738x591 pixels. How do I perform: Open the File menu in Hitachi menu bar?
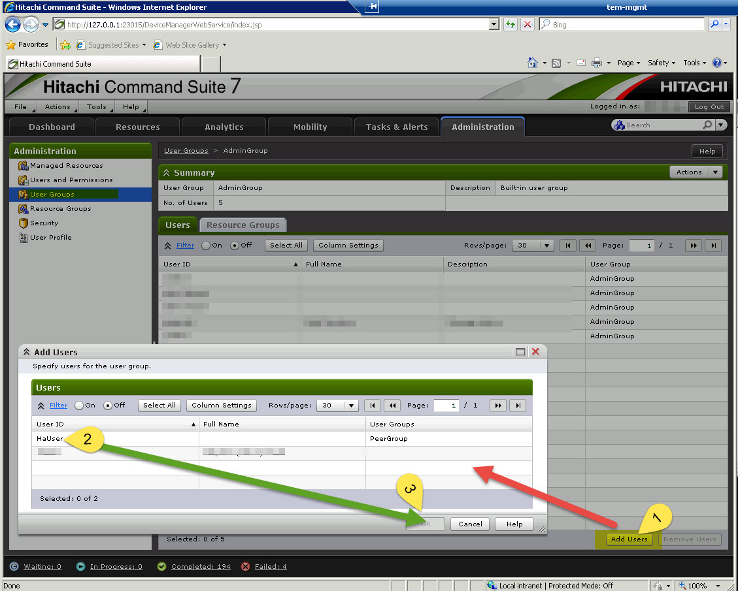pos(20,106)
